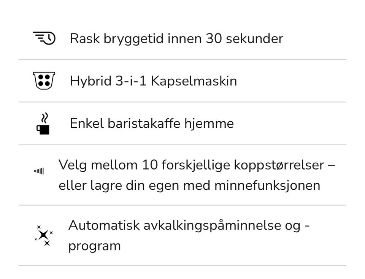Click the 'Velg mellom 10 forskjellige koppstørrelser' line
Viewport: 365px width, 279px height.
point(197,165)
